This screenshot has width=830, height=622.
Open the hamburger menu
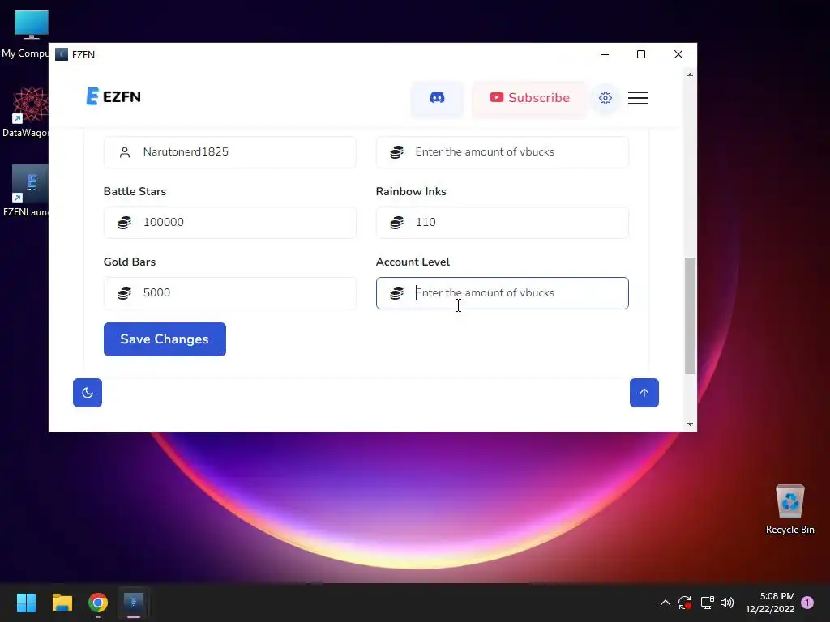[639, 98]
